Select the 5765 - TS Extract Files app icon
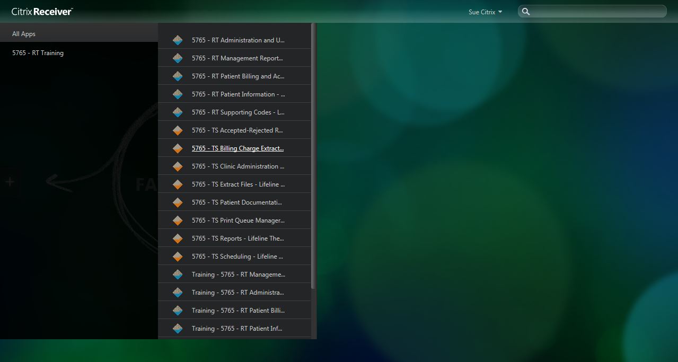 (178, 184)
